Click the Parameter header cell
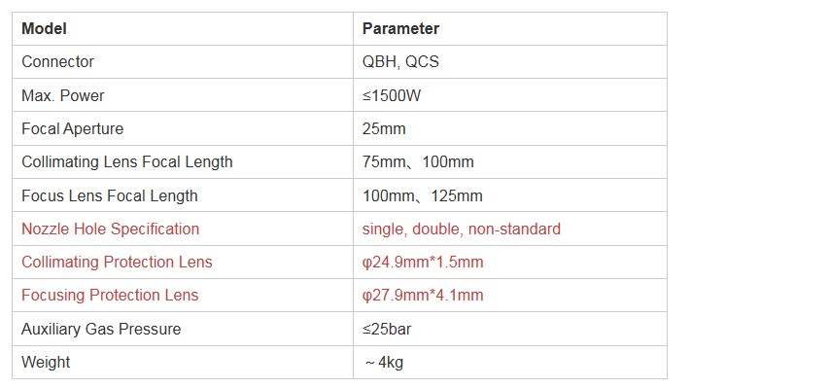 509,28
